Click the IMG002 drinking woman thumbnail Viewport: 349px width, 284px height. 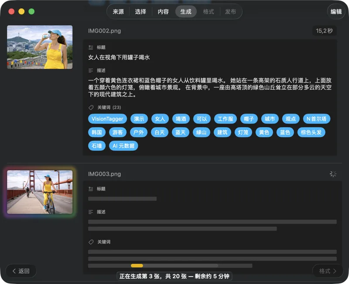(x=40, y=47)
